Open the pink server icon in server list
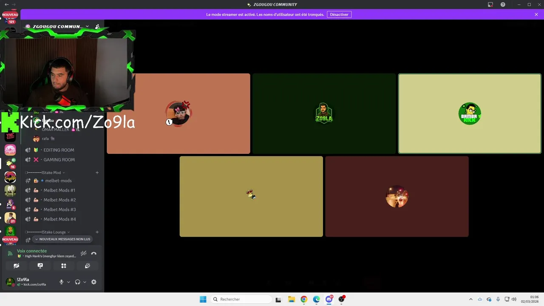The image size is (544, 306). 10,150
